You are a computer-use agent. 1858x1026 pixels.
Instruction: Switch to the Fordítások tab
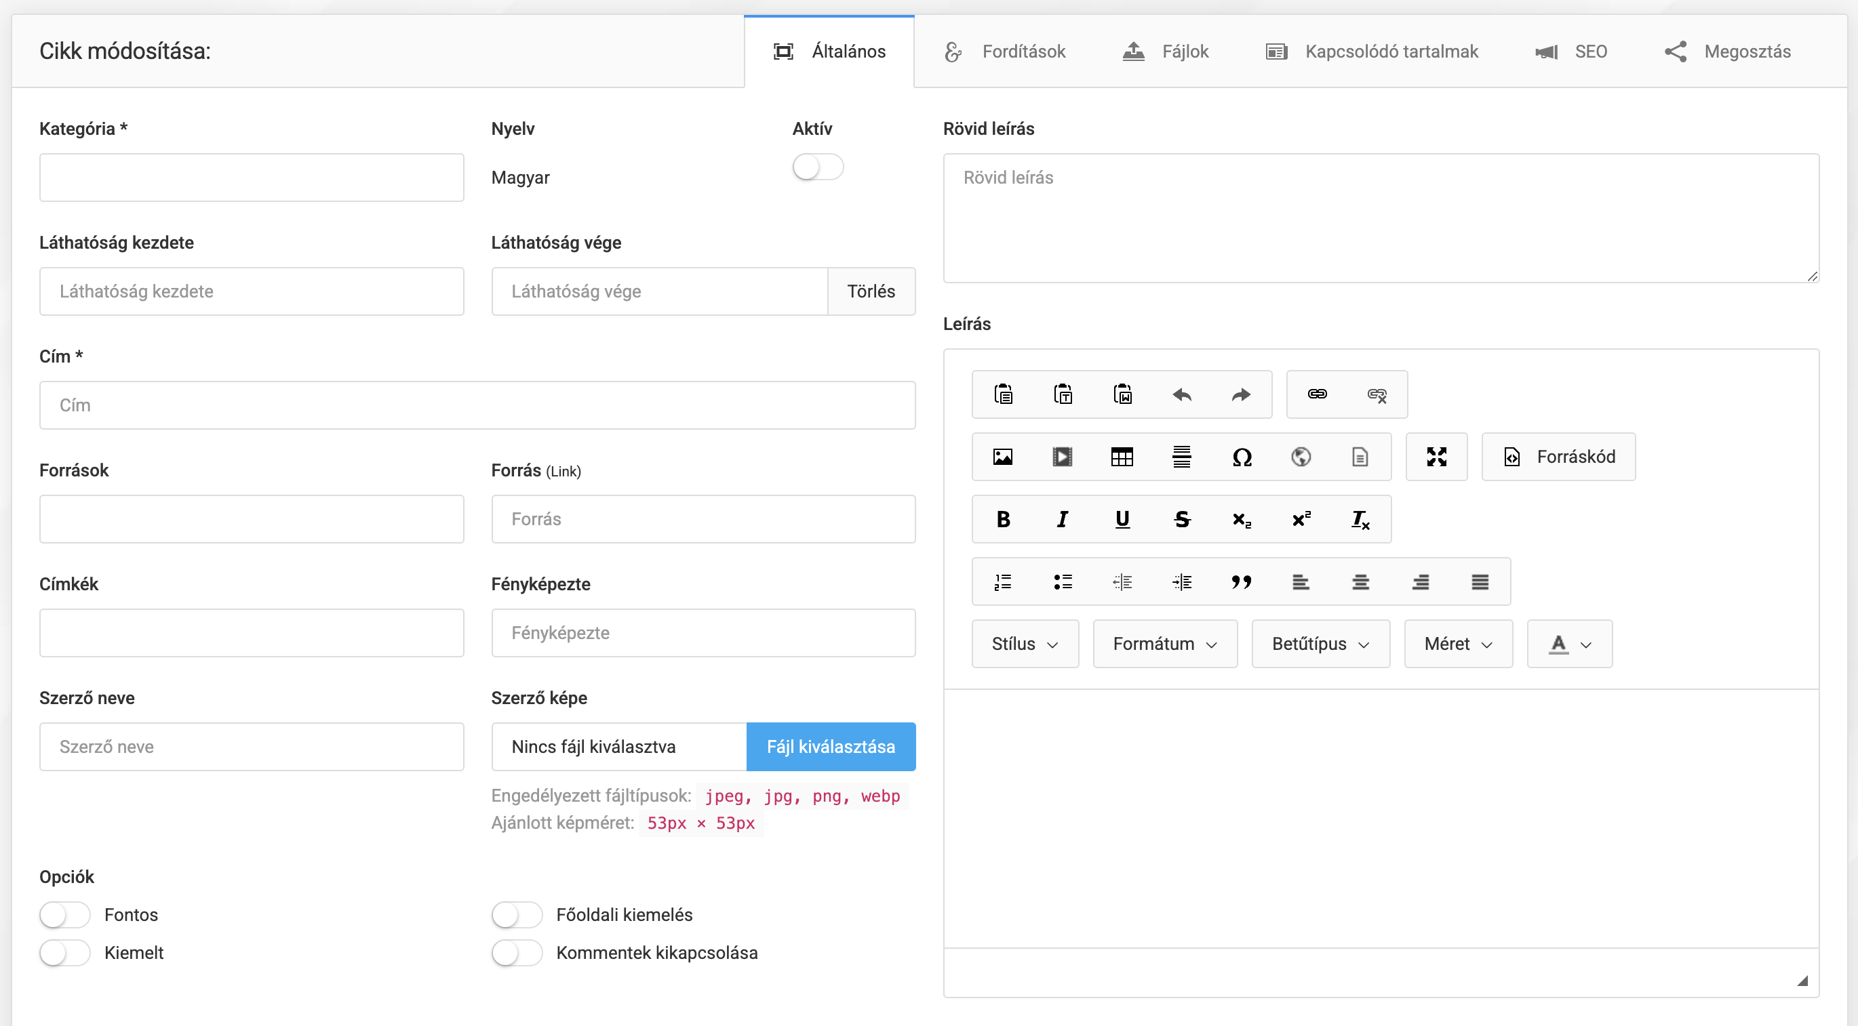(x=1005, y=52)
